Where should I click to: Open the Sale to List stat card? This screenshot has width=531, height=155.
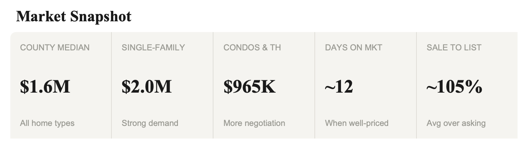[x=467, y=105]
